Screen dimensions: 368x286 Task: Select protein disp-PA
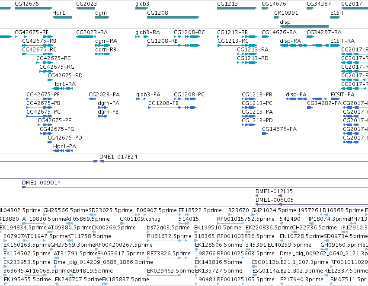pos(306,99)
